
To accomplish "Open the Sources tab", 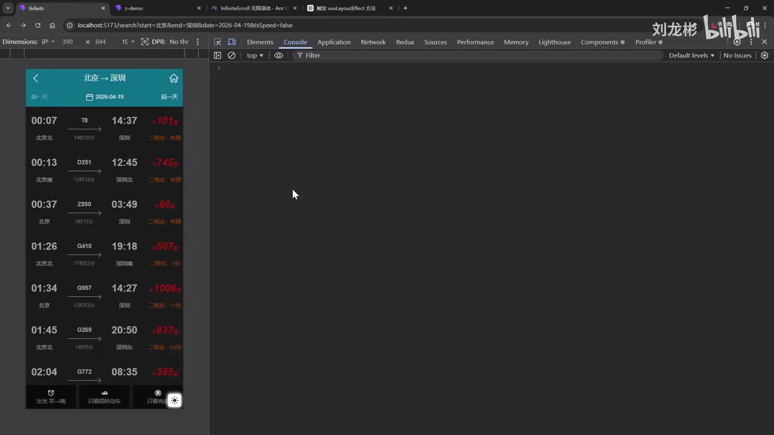I will coord(435,42).
